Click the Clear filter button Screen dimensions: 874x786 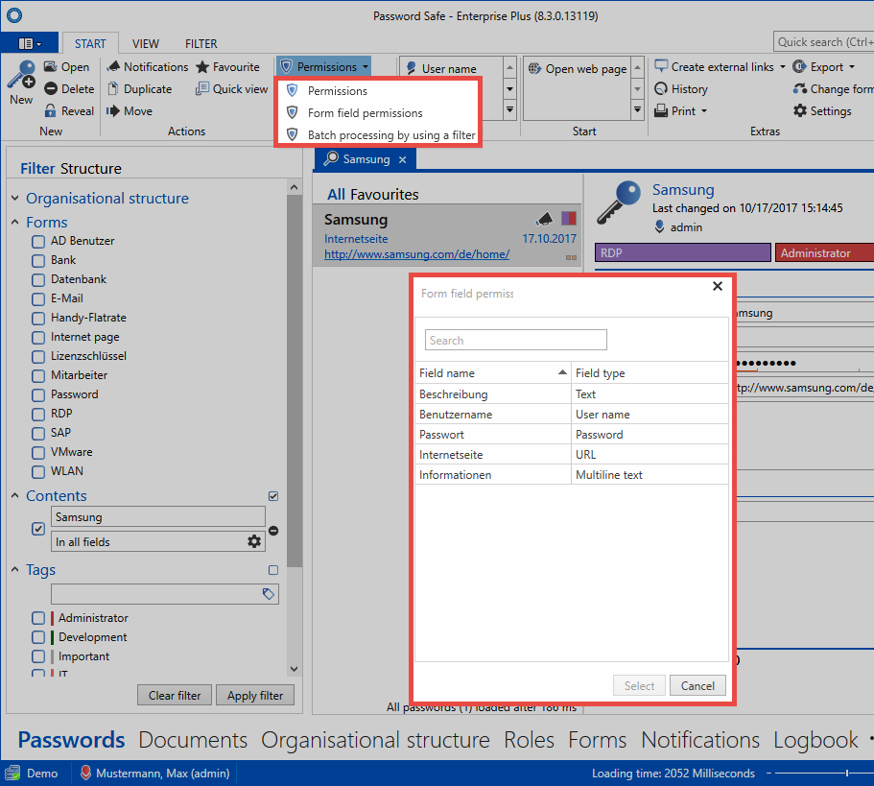pyautogui.click(x=175, y=696)
